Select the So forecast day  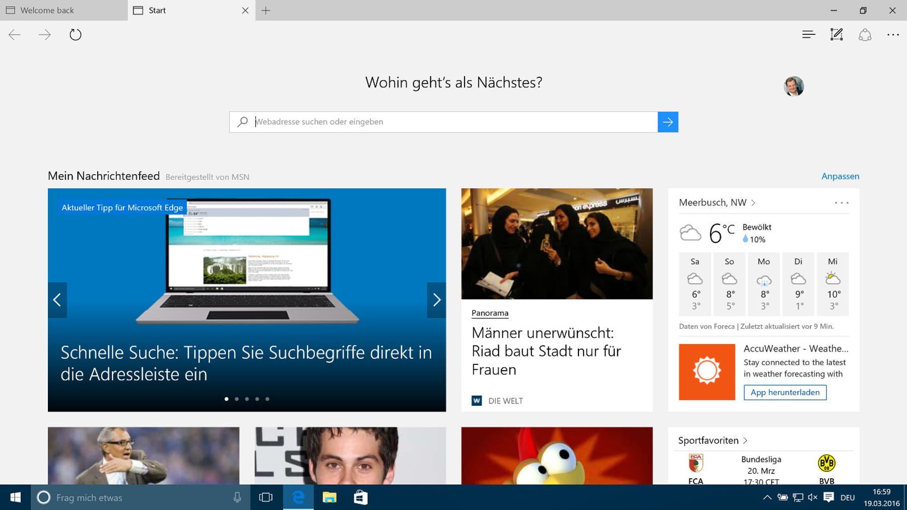click(729, 284)
